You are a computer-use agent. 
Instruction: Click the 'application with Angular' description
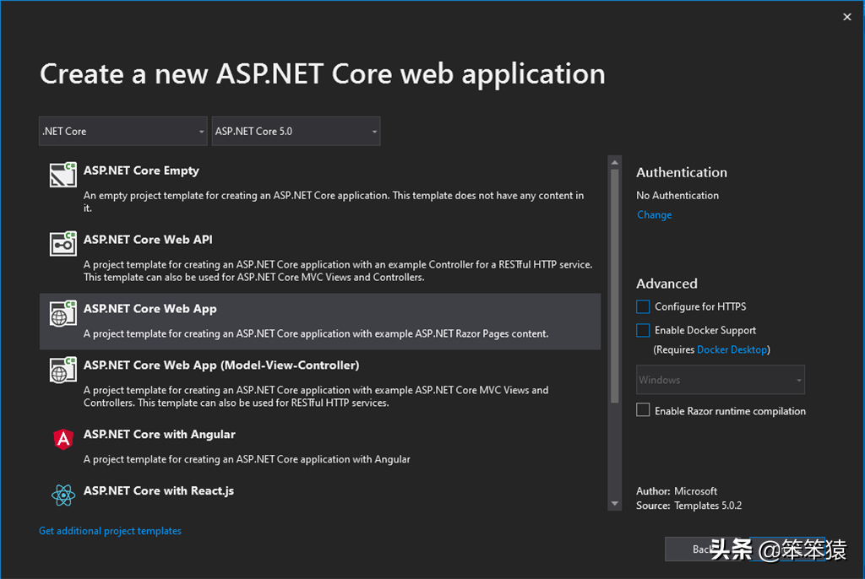[x=248, y=459]
